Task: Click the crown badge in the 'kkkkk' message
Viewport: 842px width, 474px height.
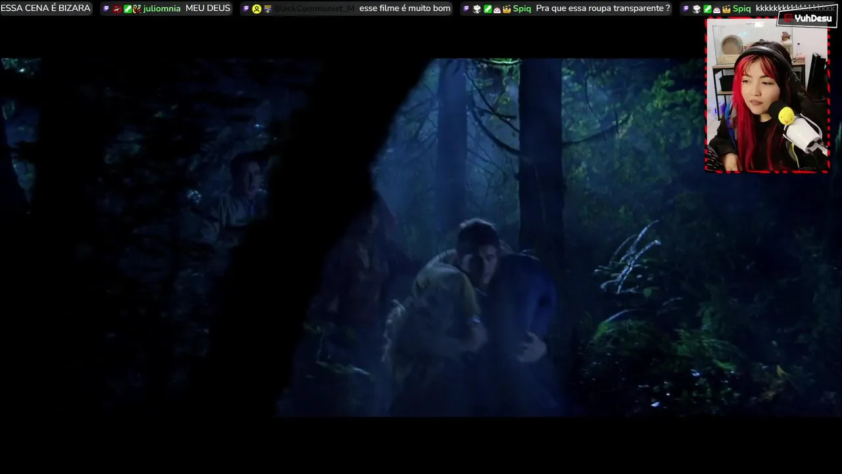Action: pyautogui.click(x=726, y=9)
